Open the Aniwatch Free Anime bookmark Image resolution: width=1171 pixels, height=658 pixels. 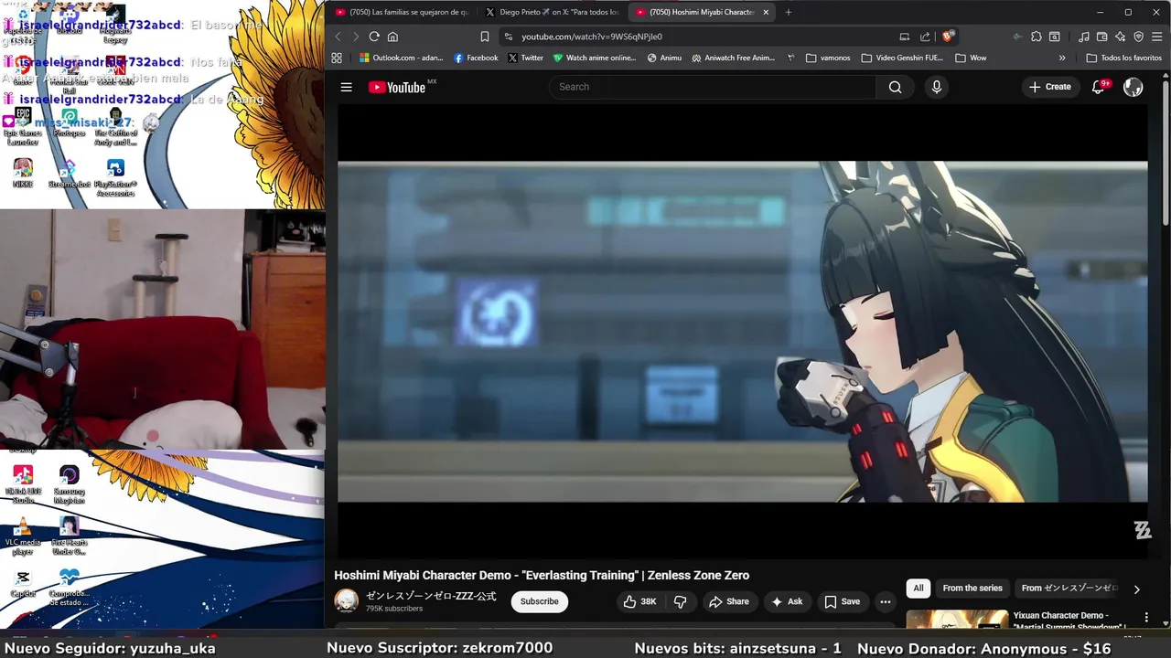point(733,58)
